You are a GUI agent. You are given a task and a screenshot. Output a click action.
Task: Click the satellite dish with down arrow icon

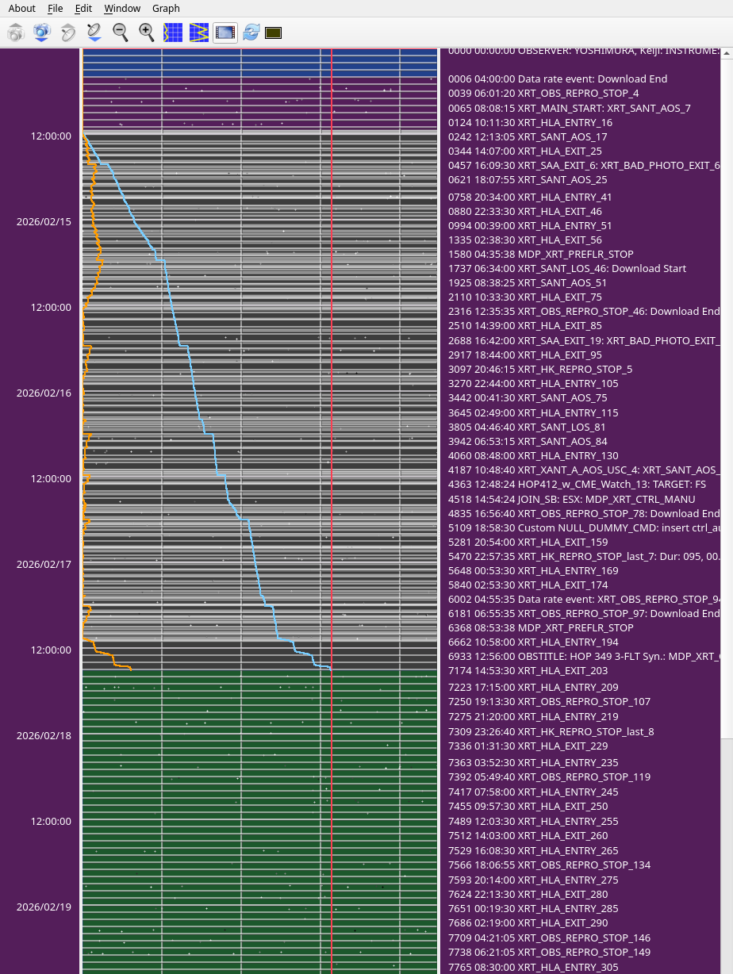click(94, 33)
